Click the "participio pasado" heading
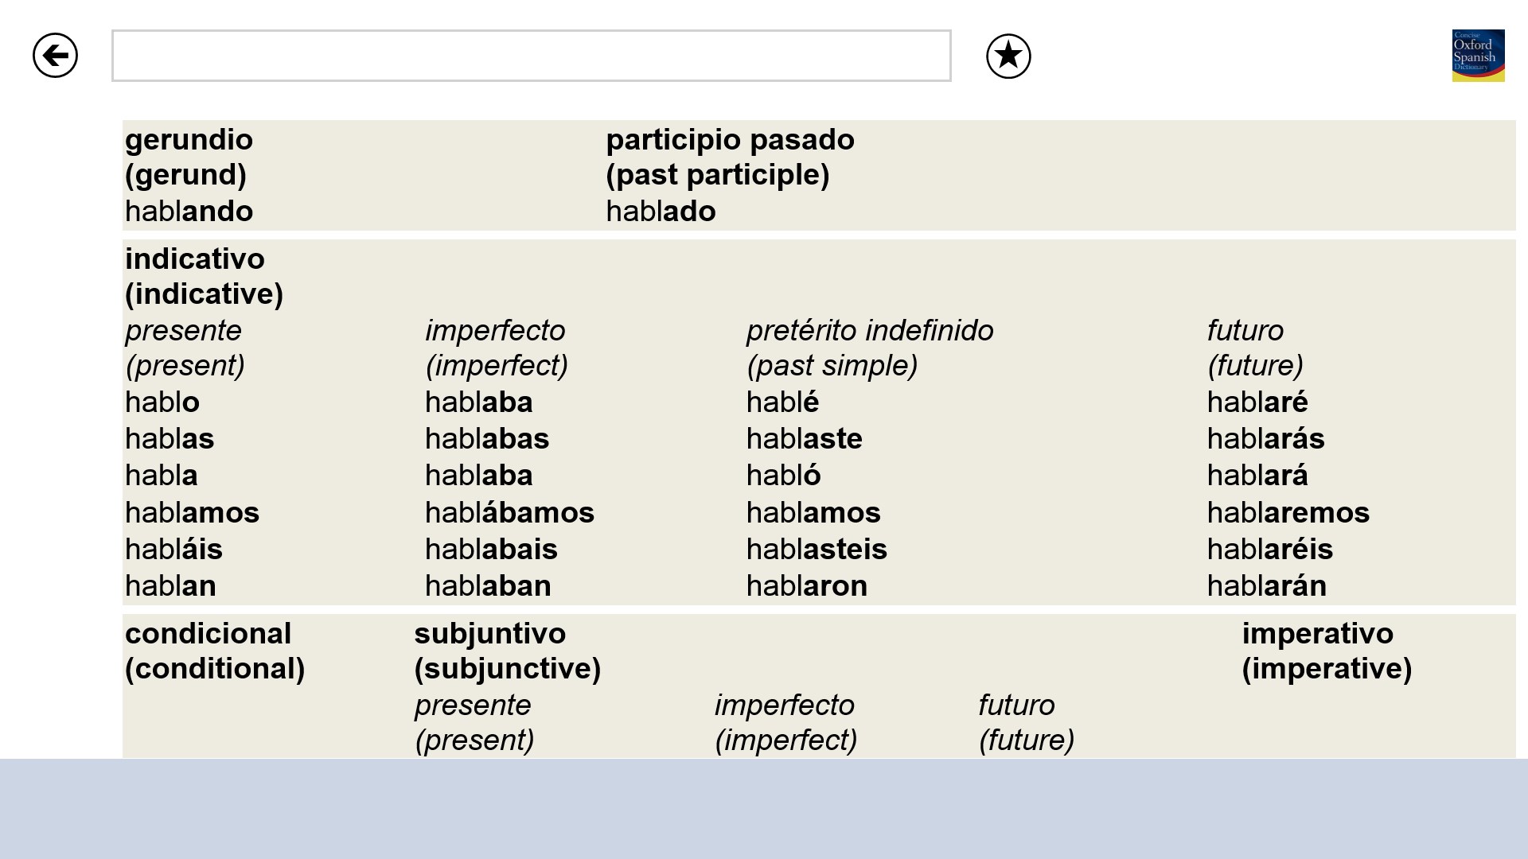The image size is (1528, 859). tap(730, 140)
